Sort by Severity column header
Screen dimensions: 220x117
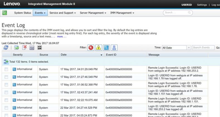pyautogui.click(x=18, y=55)
